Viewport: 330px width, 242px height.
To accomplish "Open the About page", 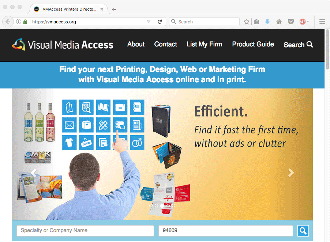I will coord(136,44).
